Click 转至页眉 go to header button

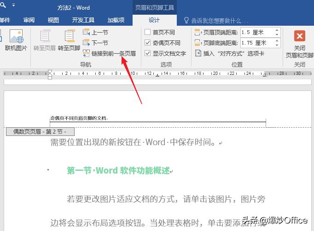[45, 40]
